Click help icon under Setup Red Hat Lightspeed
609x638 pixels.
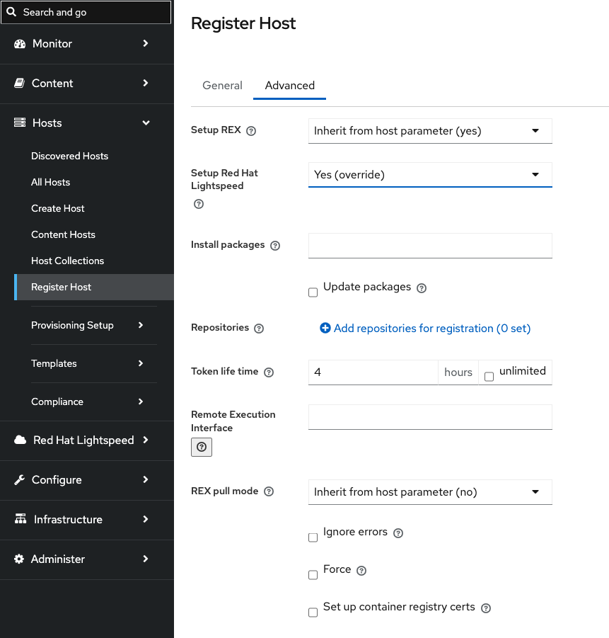point(199,204)
